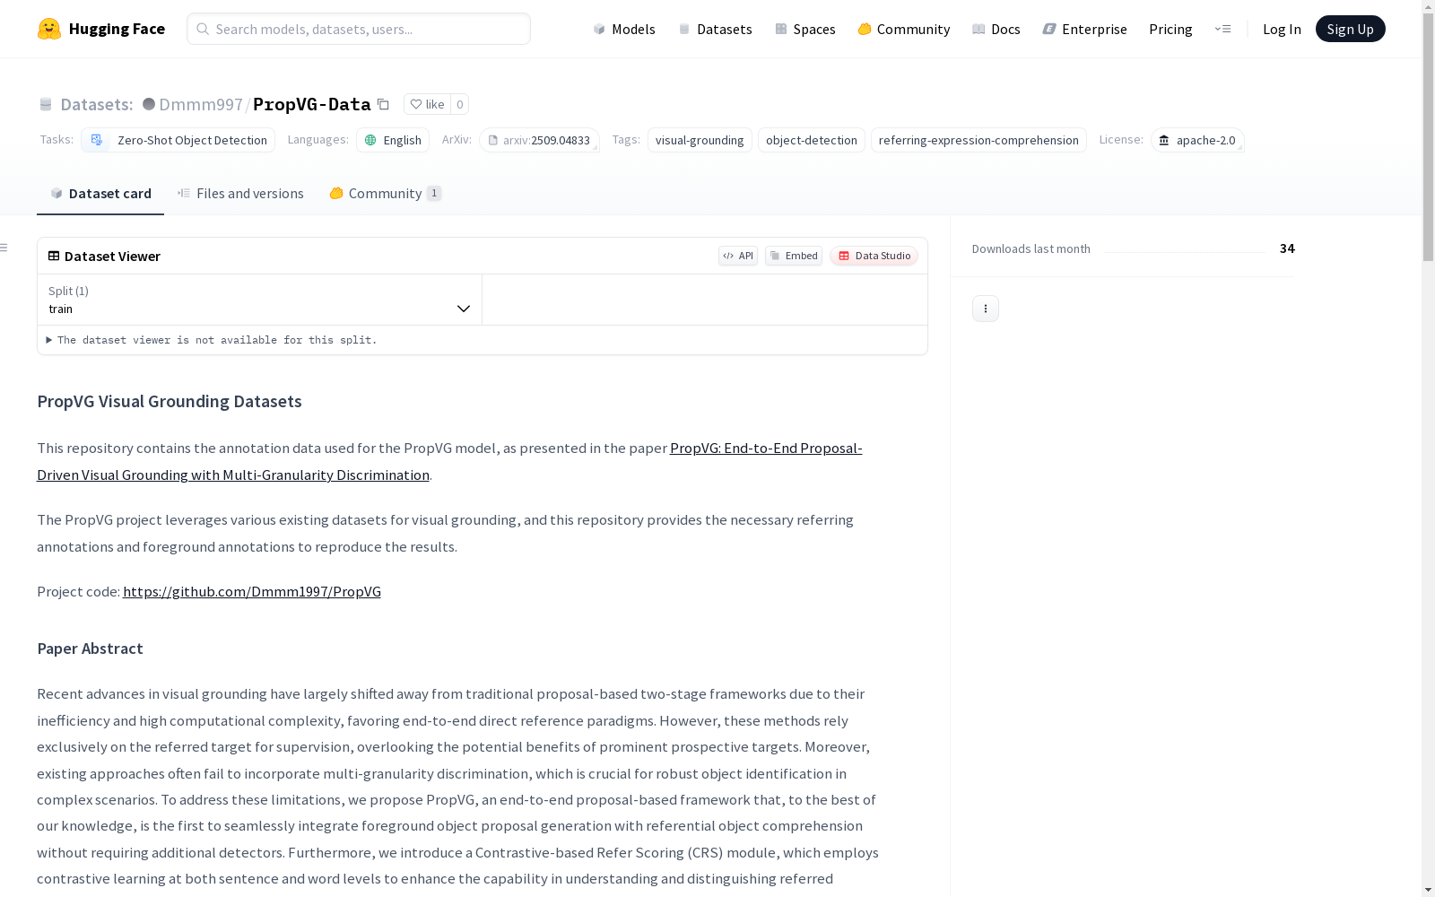The height and width of the screenshot is (897, 1435).
Task: Open the arxiv:2509.04833 tag
Action: coord(539,140)
